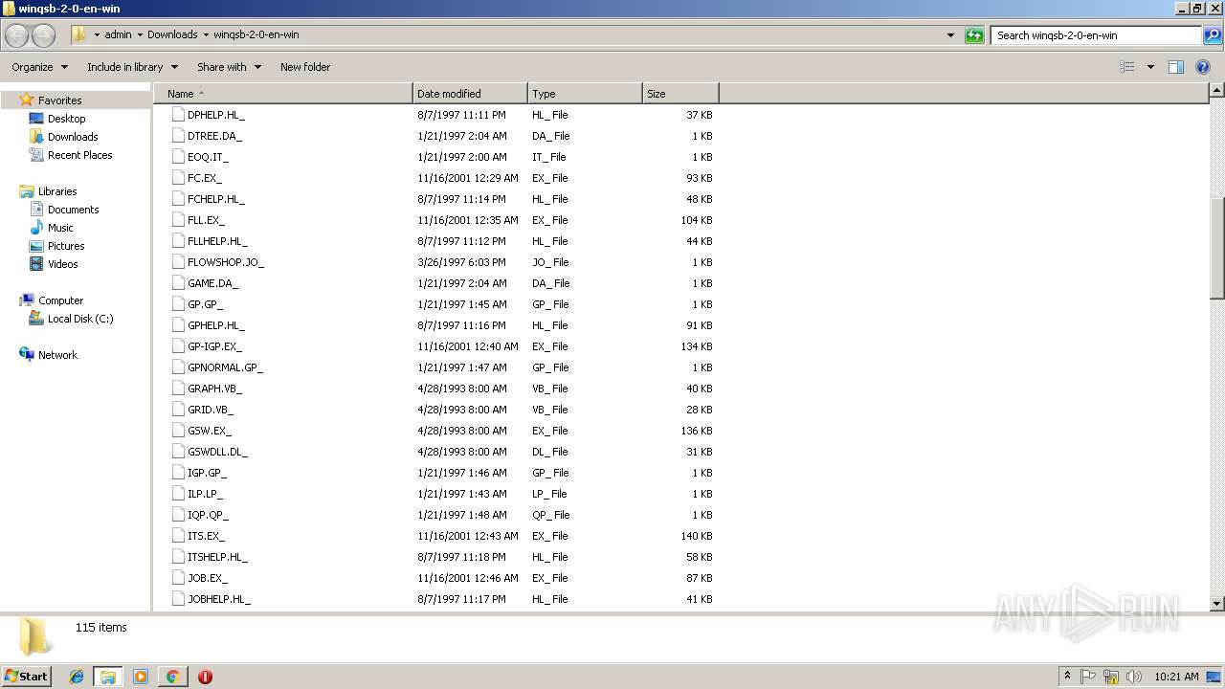Show hidden tray icons arrow
1225x689 pixels.
click(1068, 677)
